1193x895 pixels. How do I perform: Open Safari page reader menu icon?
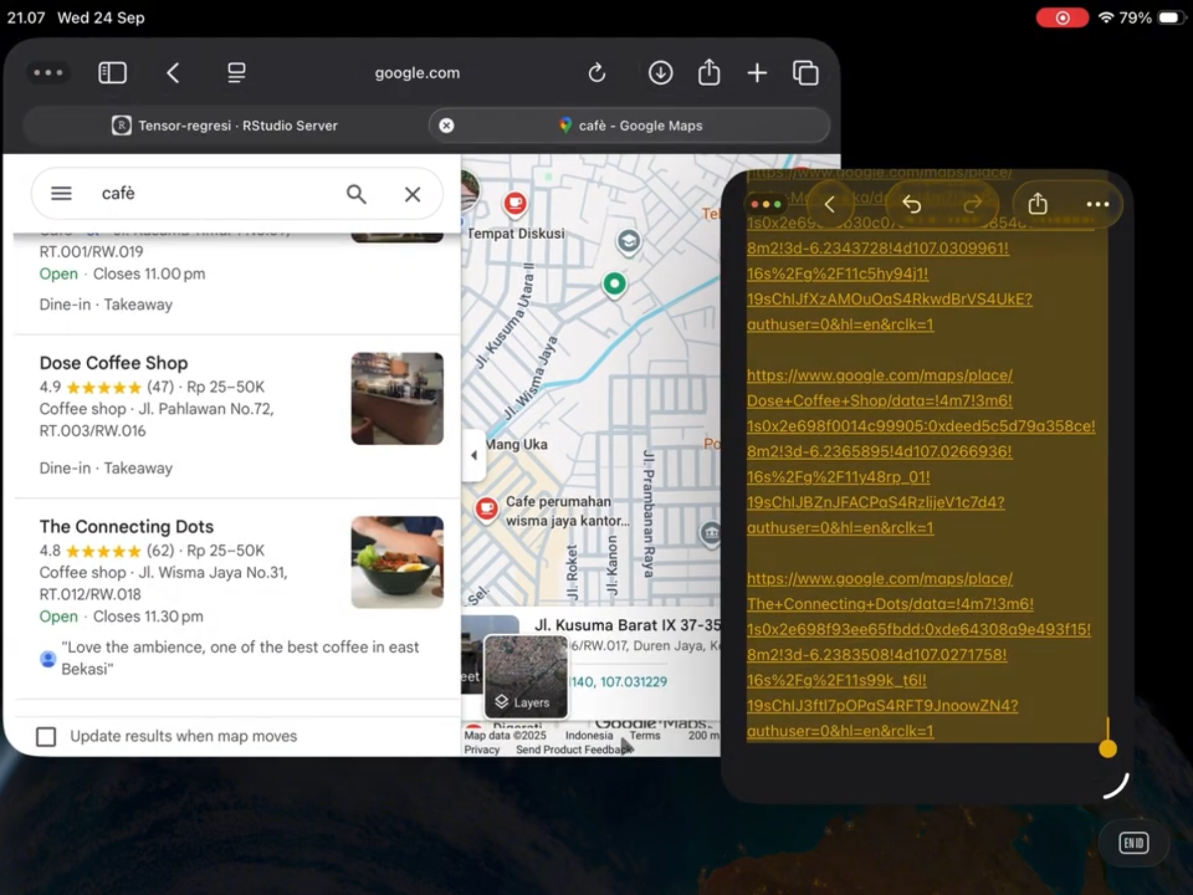236,73
